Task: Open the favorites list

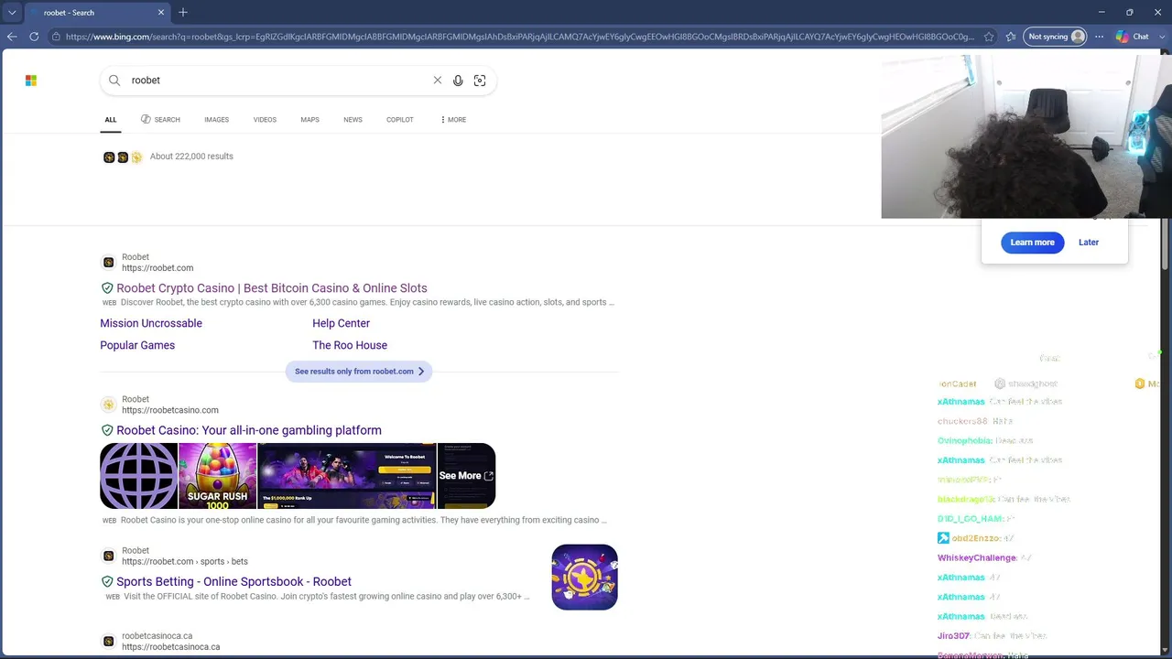Action: coord(1011,37)
